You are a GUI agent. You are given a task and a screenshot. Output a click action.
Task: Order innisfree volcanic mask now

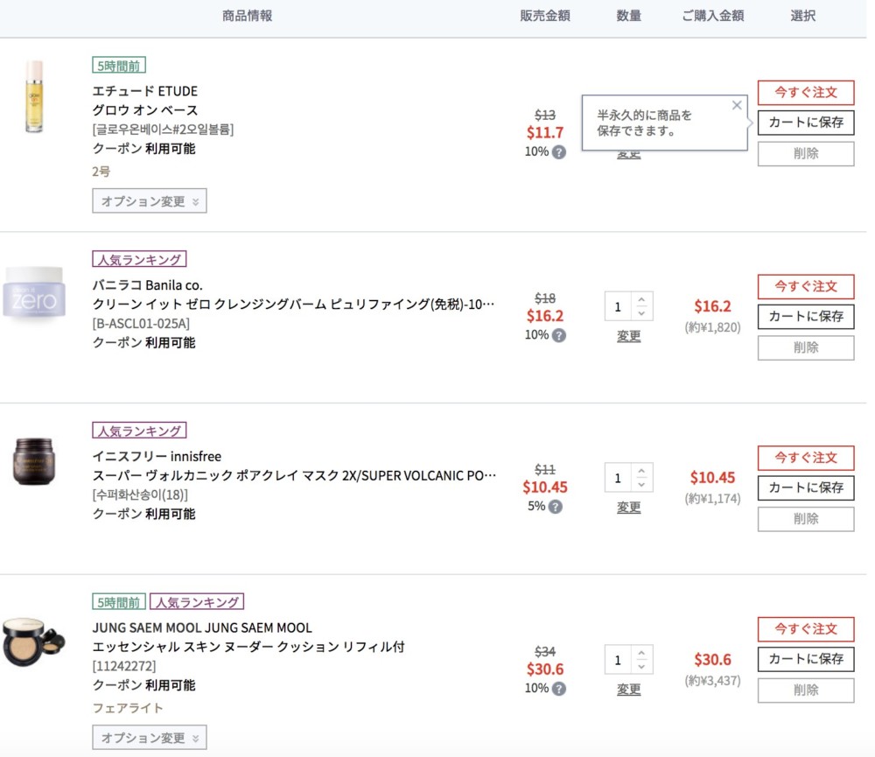[x=806, y=459]
